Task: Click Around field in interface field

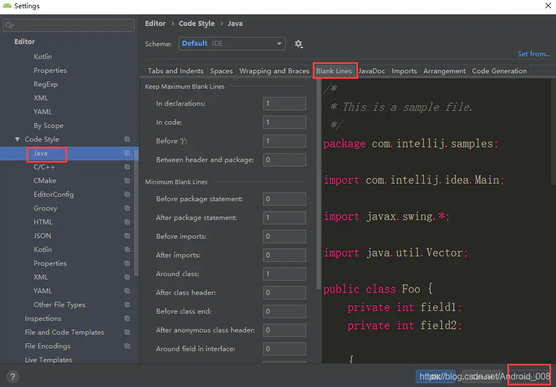Action: (x=285, y=349)
